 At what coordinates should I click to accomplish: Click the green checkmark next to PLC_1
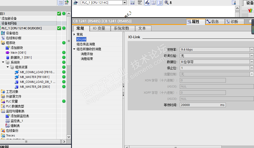point(59,28)
